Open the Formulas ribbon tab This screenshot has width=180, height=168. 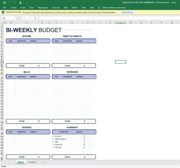[56, 8]
